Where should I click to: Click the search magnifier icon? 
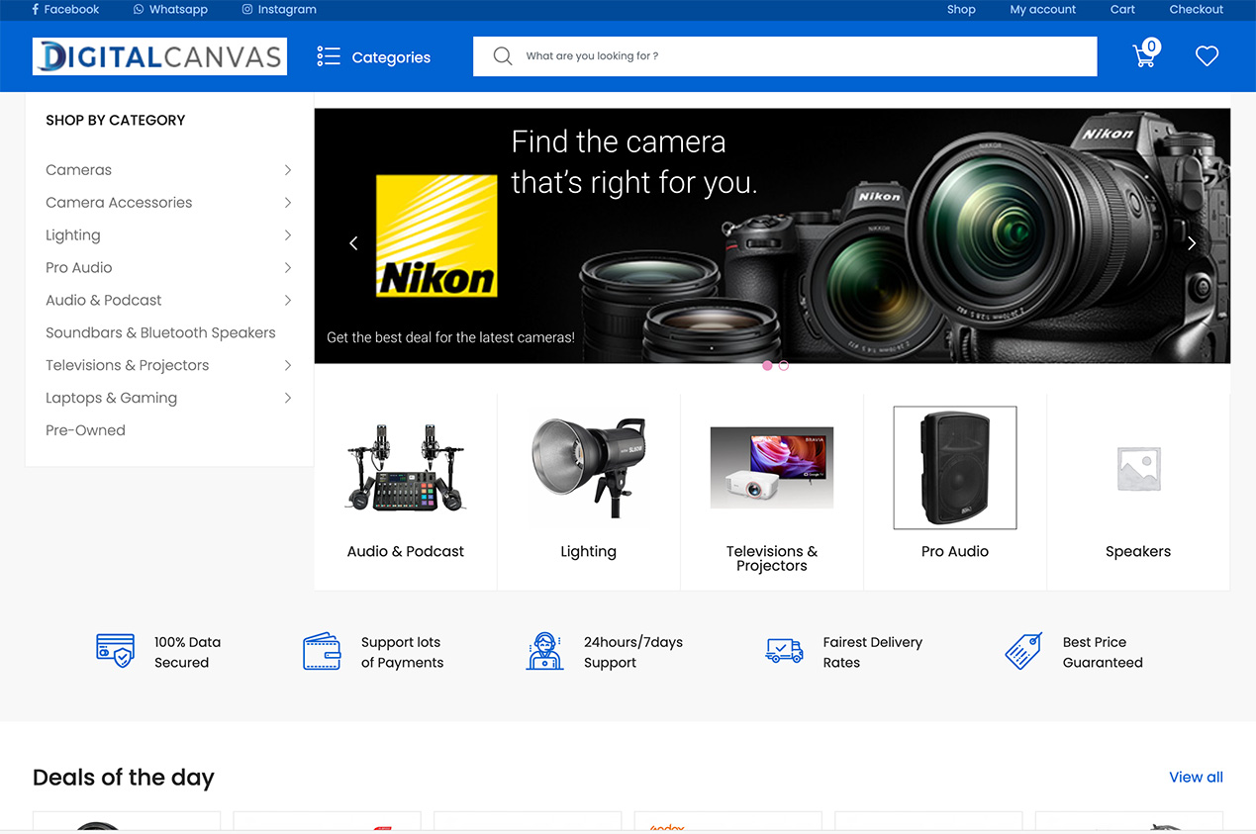point(503,56)
